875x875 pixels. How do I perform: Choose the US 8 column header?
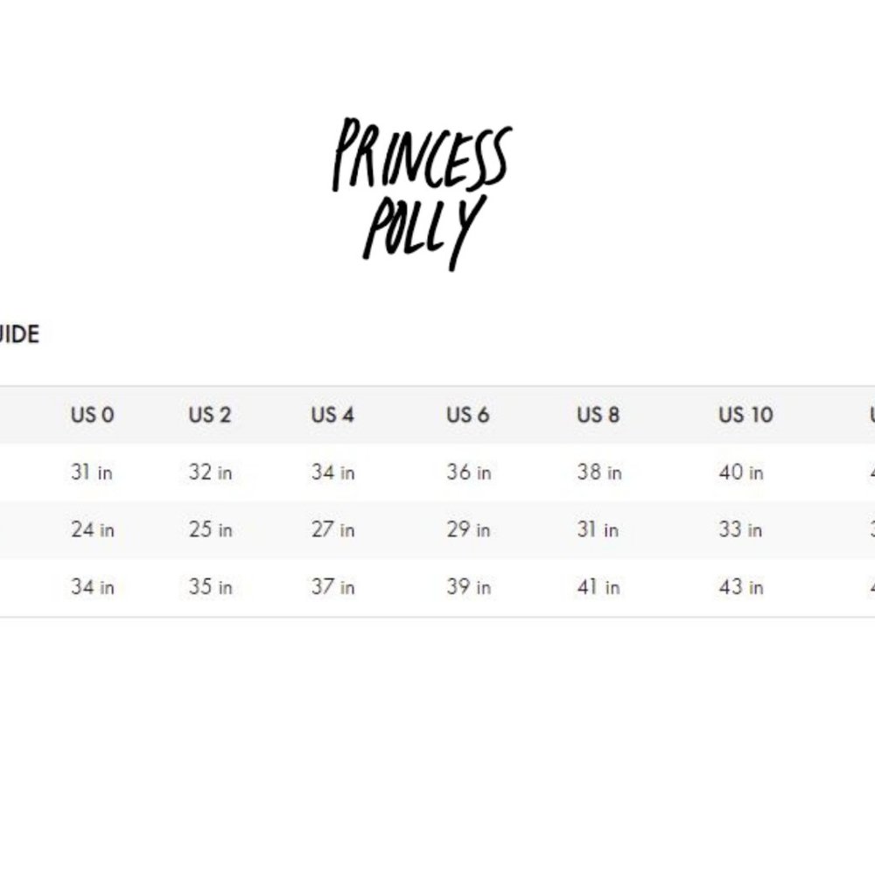[x=598, y=415]
